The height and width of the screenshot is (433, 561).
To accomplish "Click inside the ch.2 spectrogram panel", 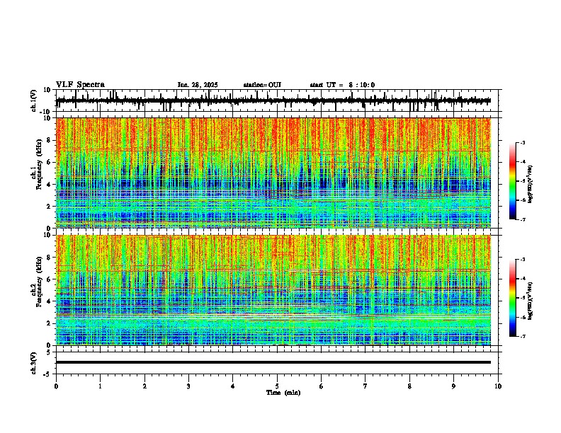I will [273, 290].
